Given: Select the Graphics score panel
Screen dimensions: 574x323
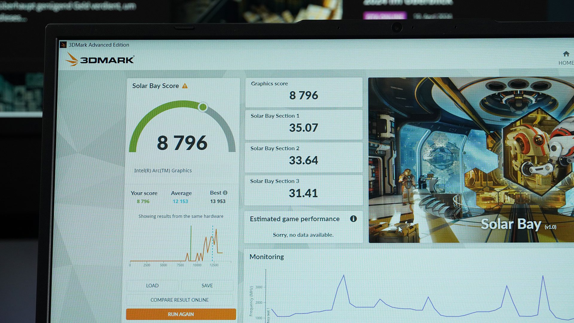Looking at the screenshot, I should [303, 92].
